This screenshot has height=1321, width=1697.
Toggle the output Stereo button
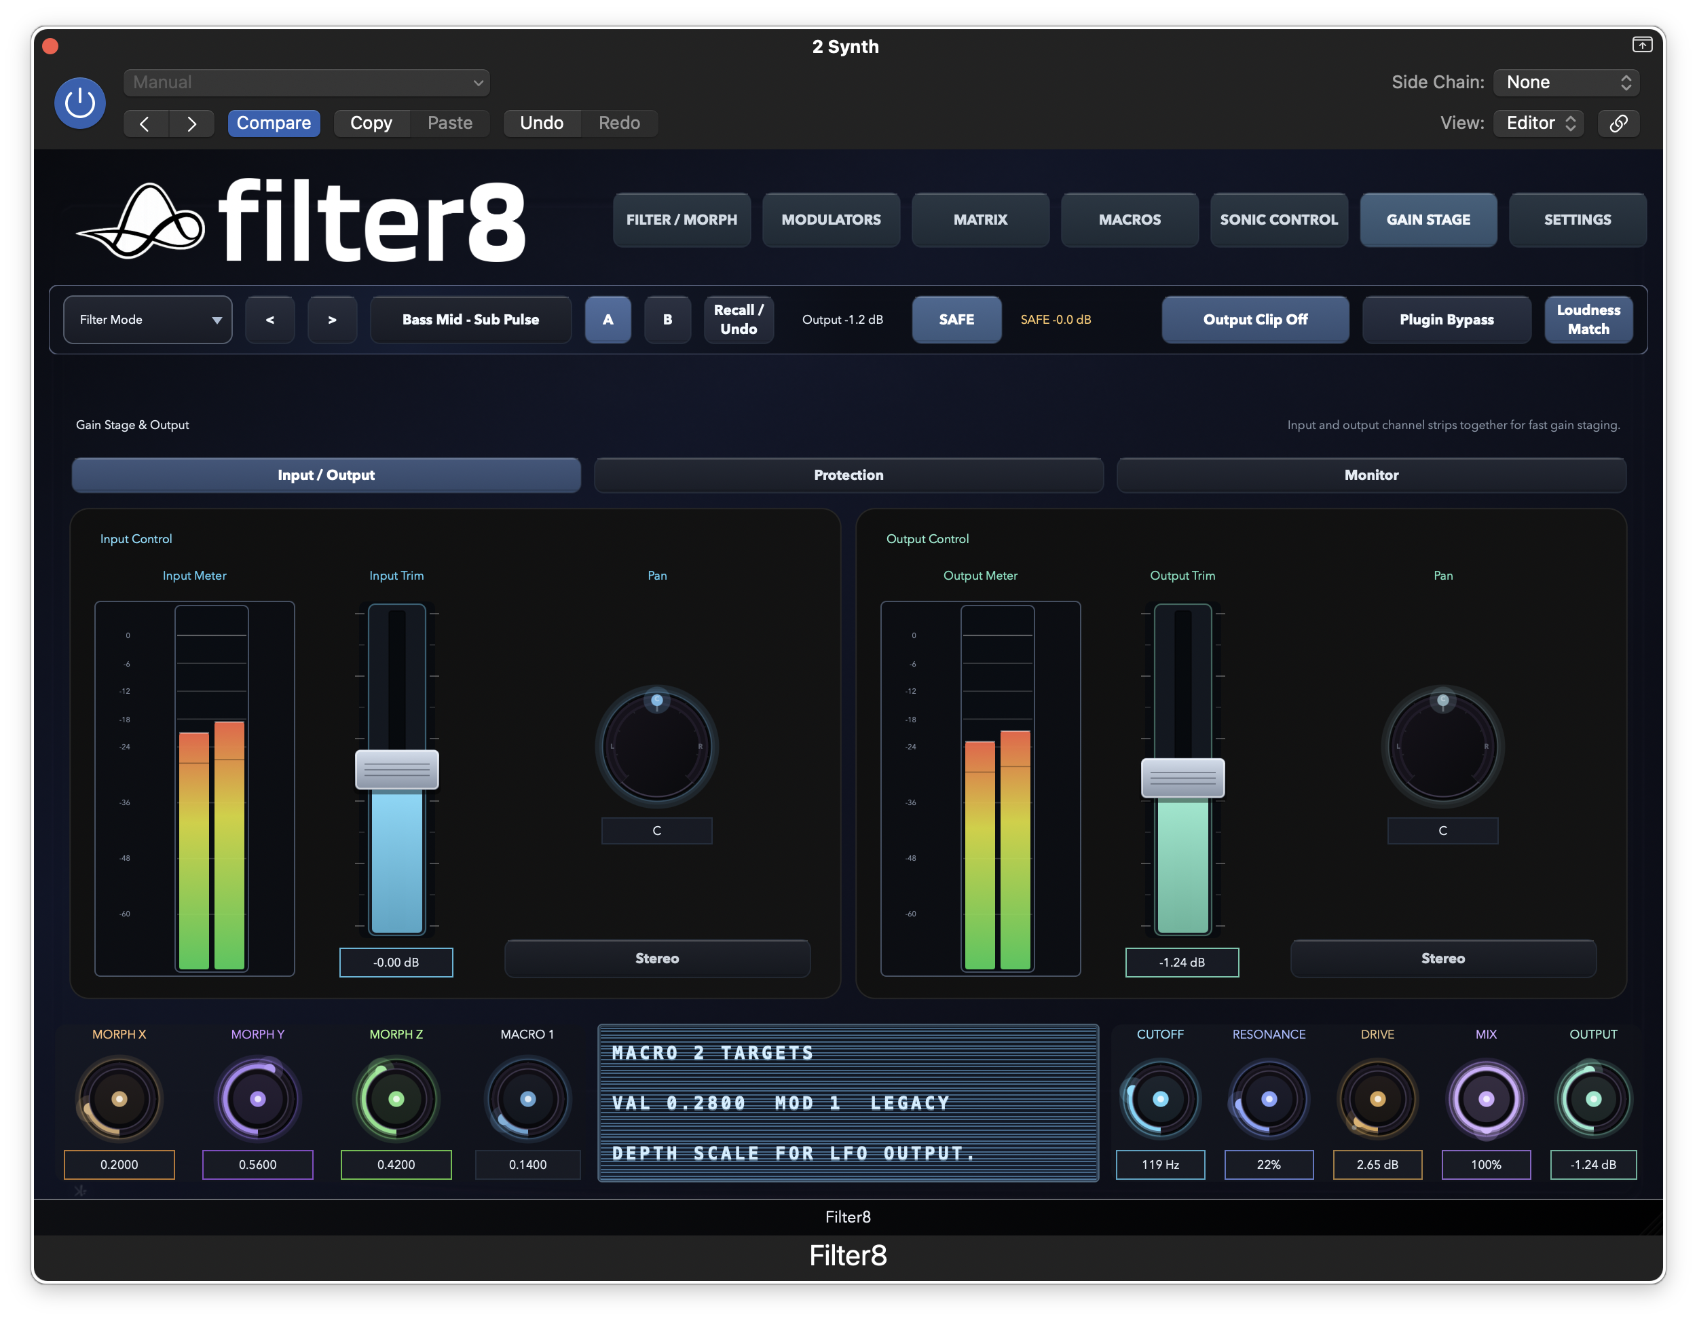pos(1443,958)
